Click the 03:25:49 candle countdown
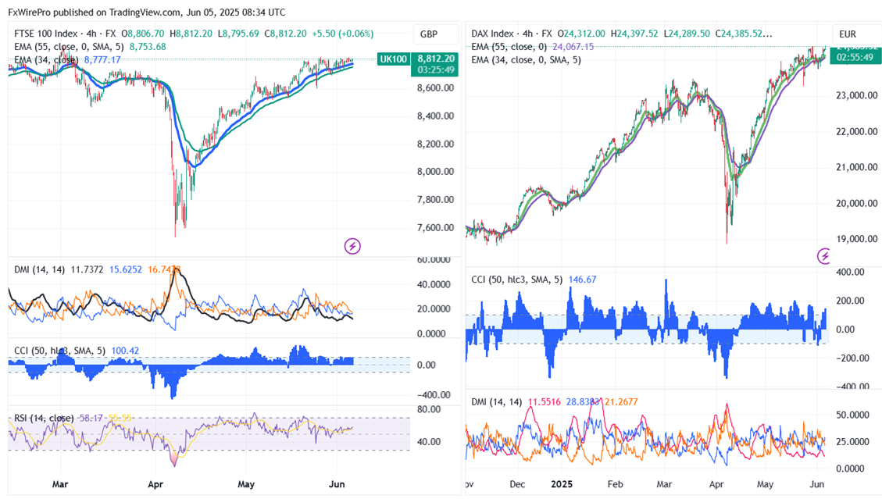Viewport: 882px width, 499px height. (435, 70)
